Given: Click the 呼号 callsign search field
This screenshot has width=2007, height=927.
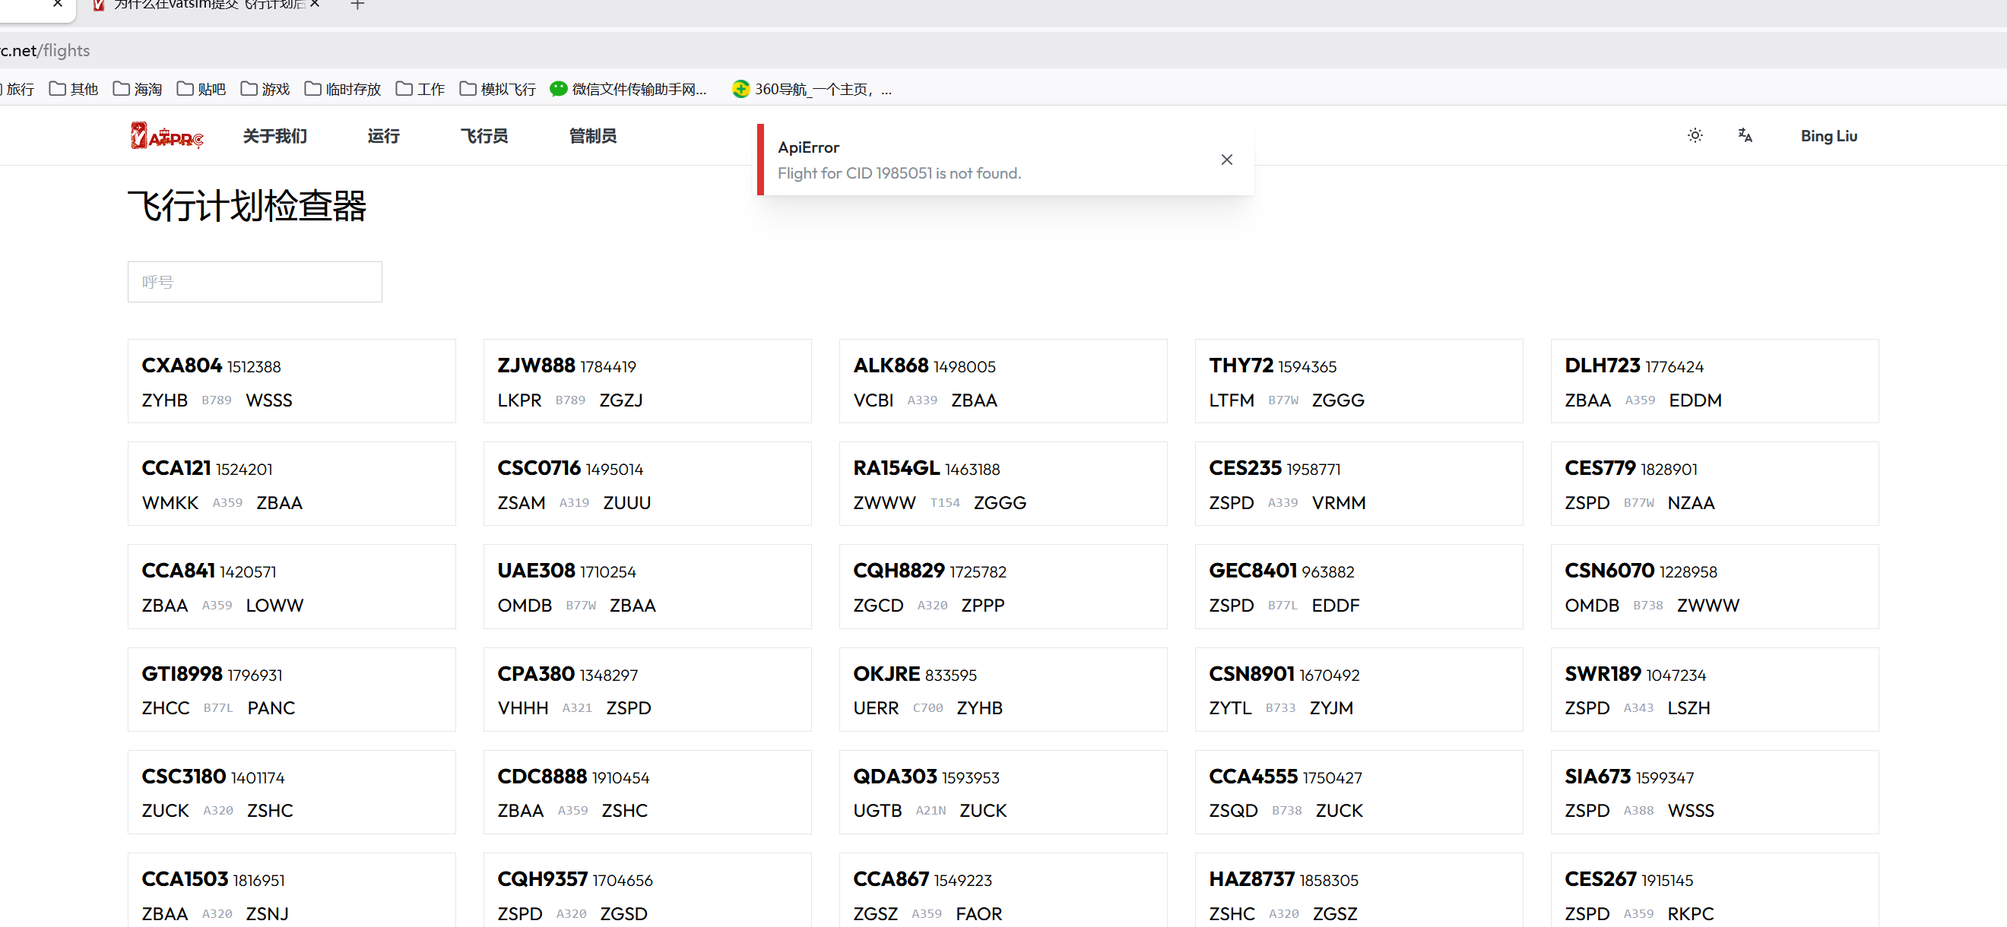Looking at the screenshot, I should [x=255, y=282].
